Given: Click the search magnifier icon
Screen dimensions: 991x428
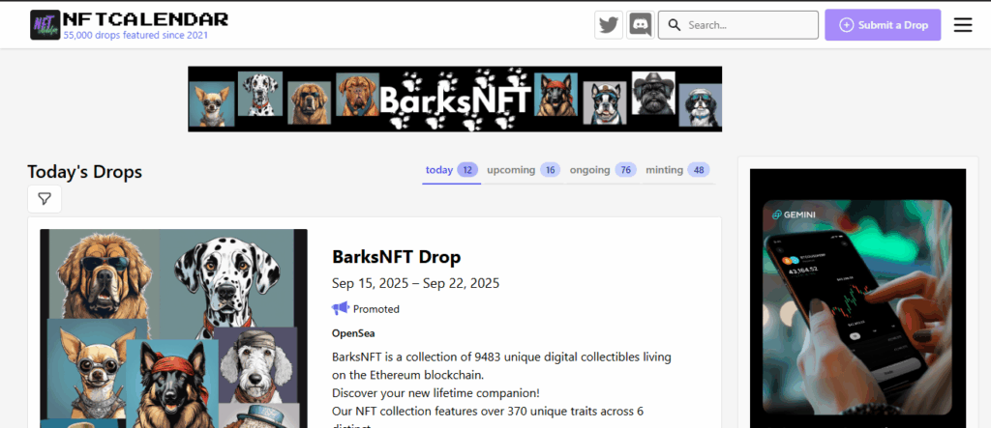Looking at the screenshot, I should coord(675,25).
